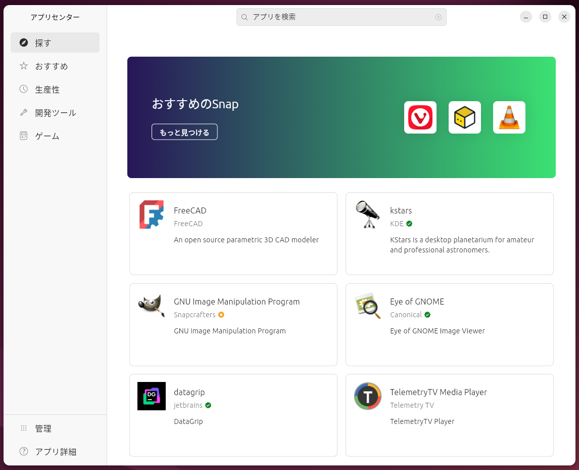The width and height of the screenshot is (579, 470).
Task: Select the TelemetryTV Media Player icon
Action: (x=368, y=396)
